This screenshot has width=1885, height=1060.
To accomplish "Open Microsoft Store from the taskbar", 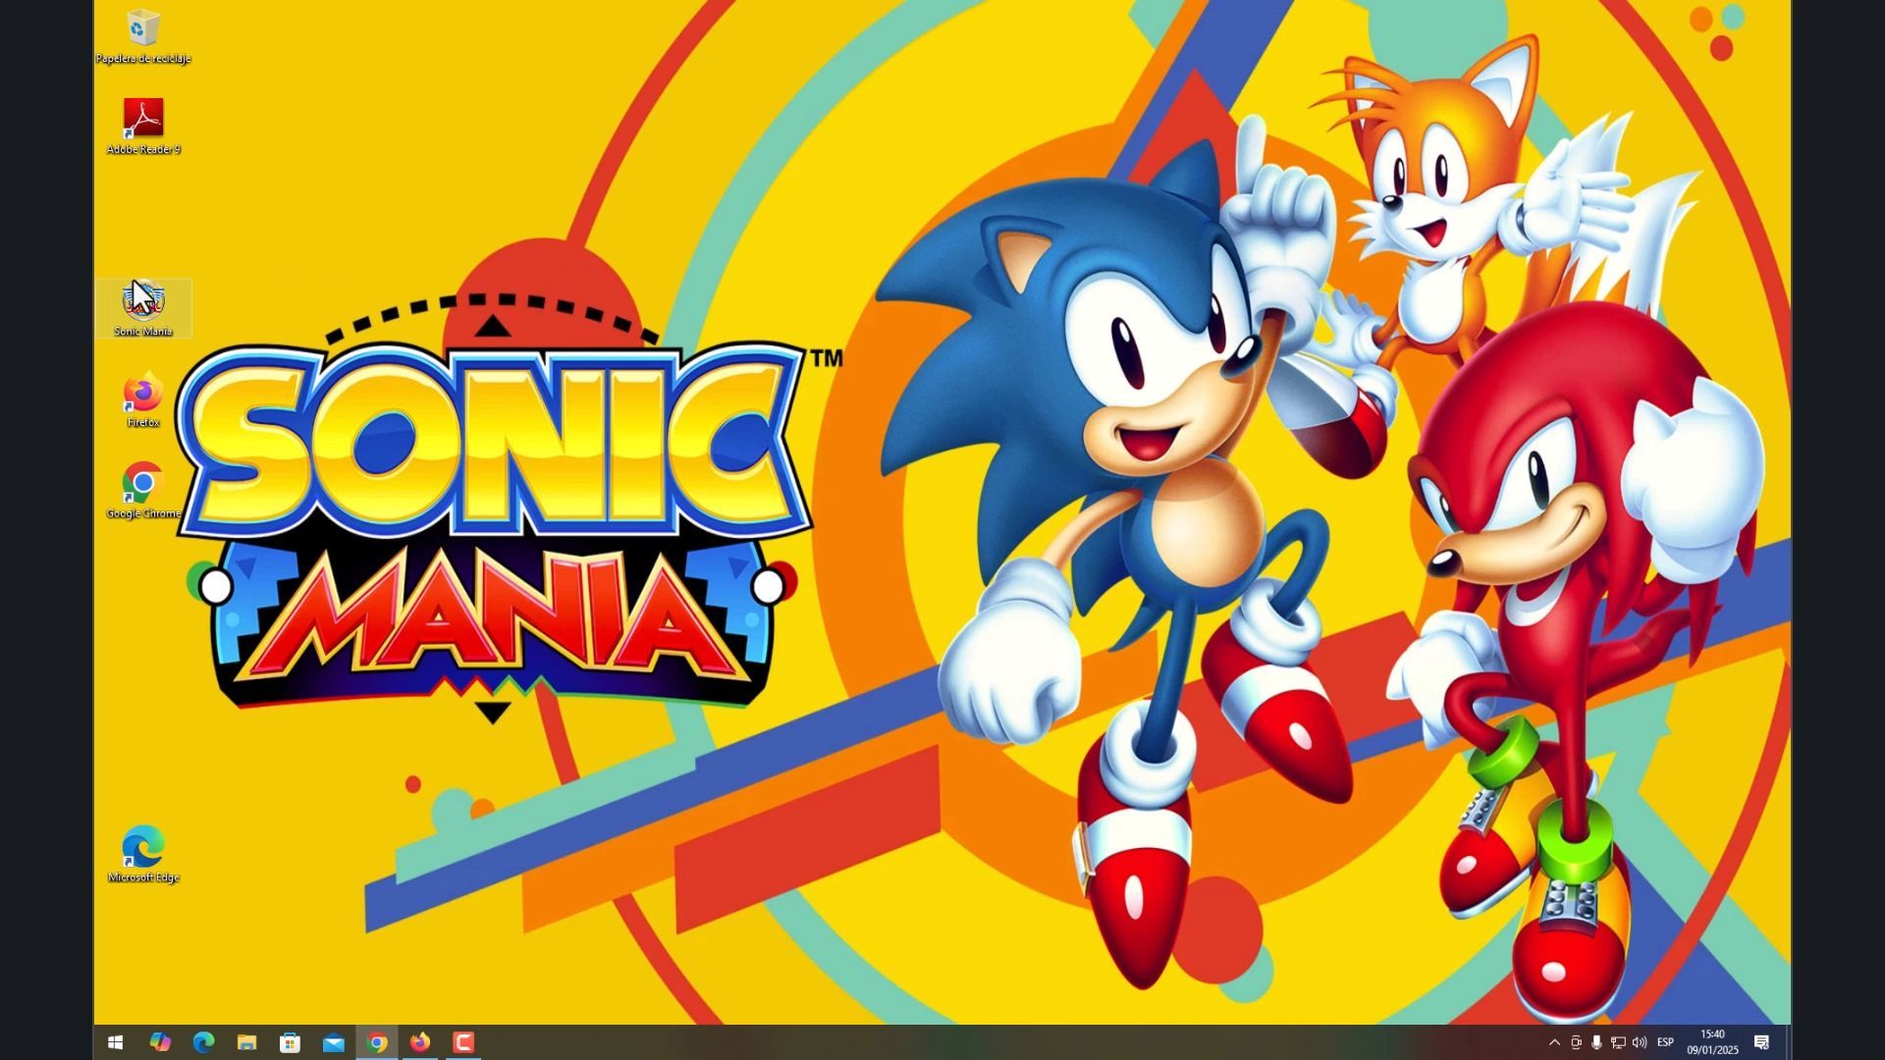I will coord(290,1042).
